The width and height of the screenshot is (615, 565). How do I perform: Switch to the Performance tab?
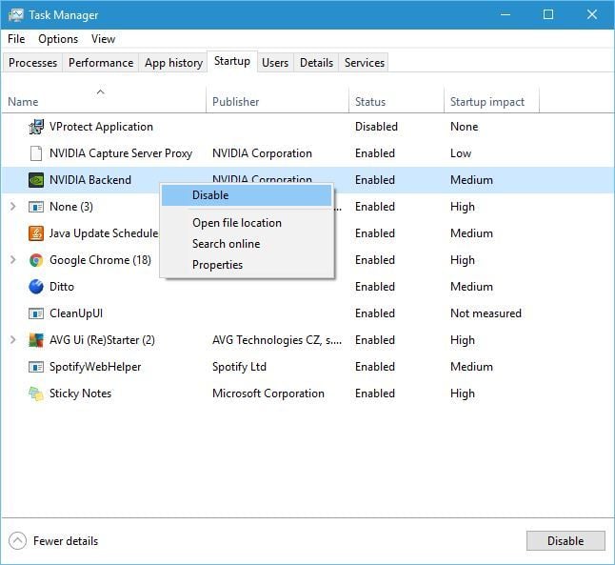[x=101, y=63]
